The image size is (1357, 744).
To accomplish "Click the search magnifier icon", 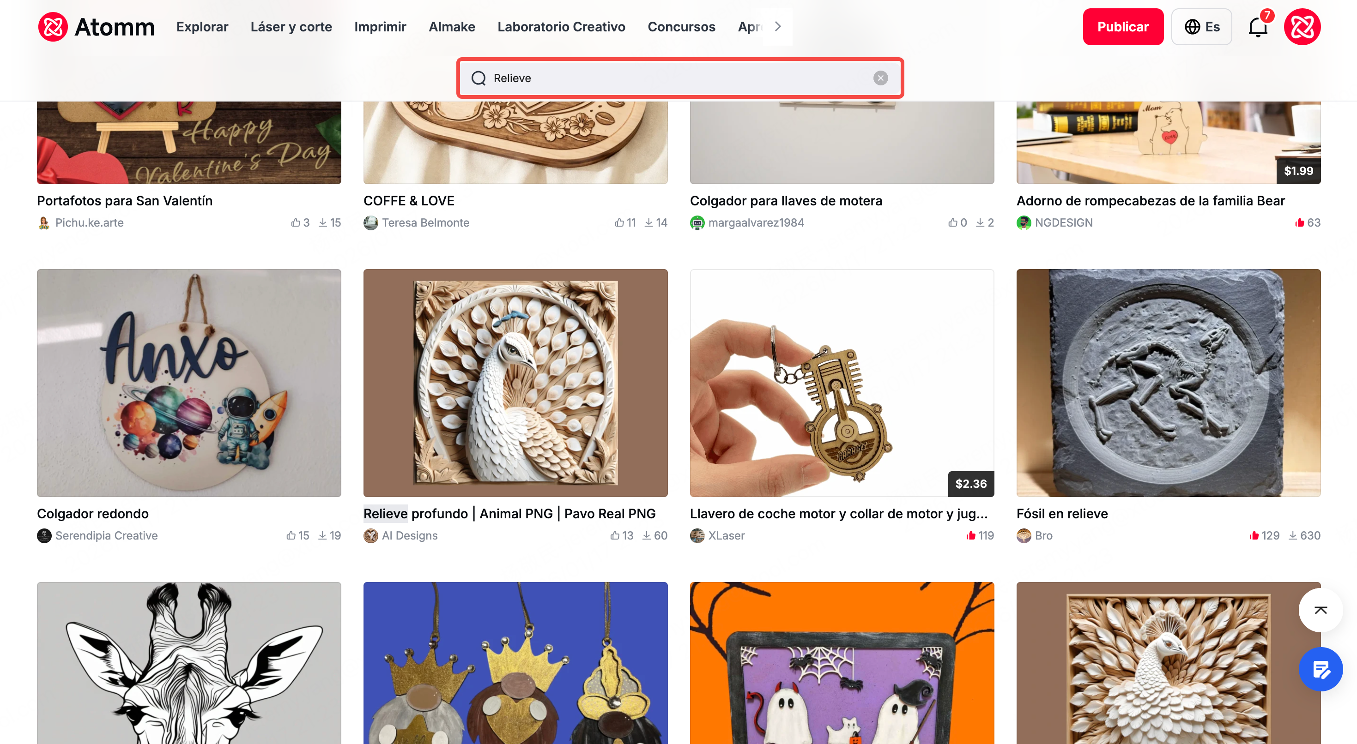I will click(479, 78).
